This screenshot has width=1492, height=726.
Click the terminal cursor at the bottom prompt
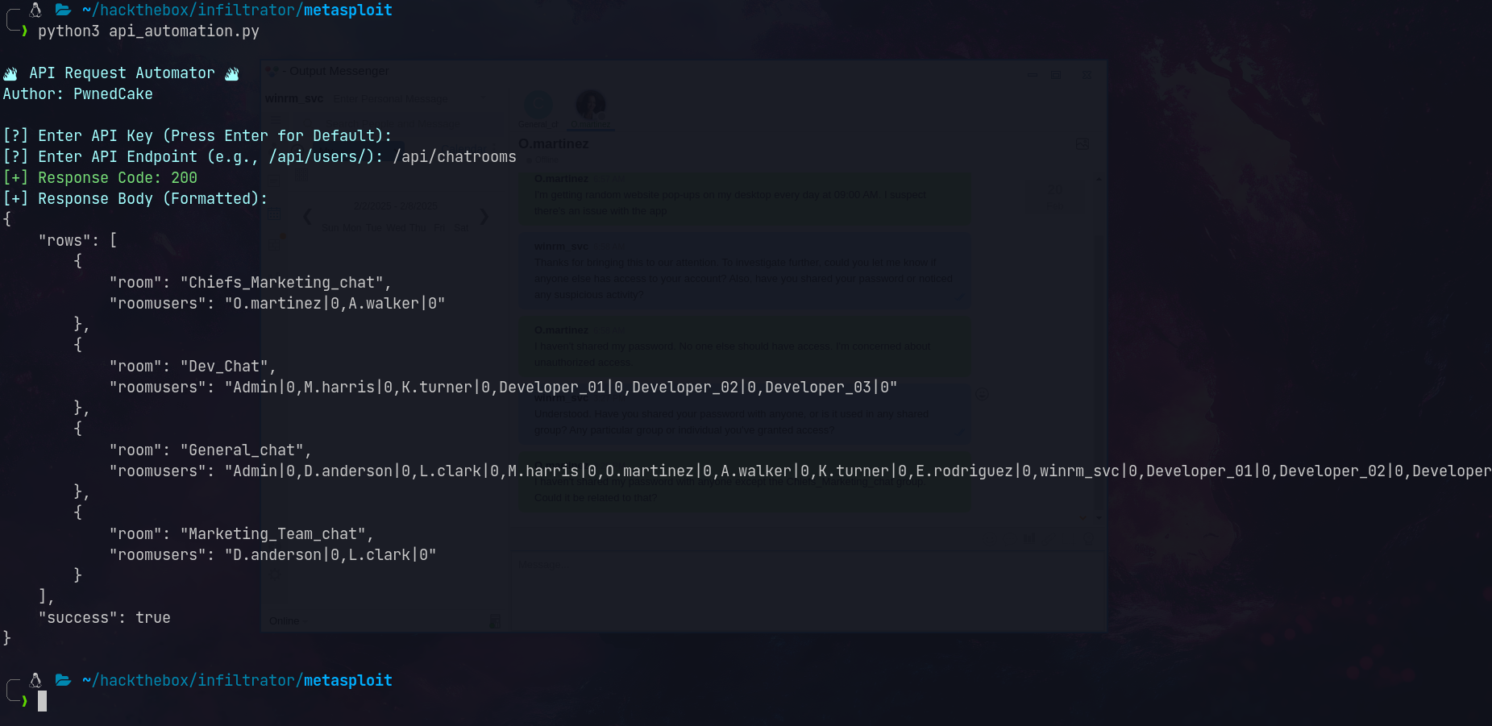click(x=42, y=701)
